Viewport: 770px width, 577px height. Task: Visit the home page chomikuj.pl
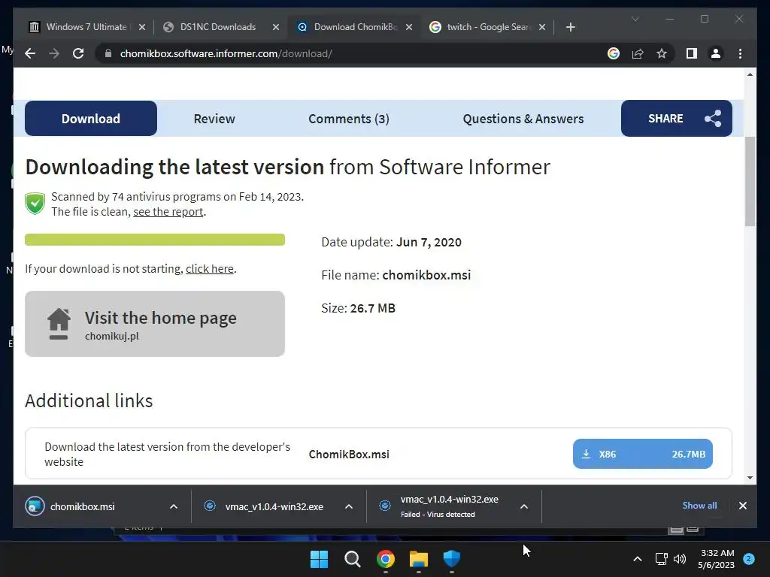click(x=155, y=324)
